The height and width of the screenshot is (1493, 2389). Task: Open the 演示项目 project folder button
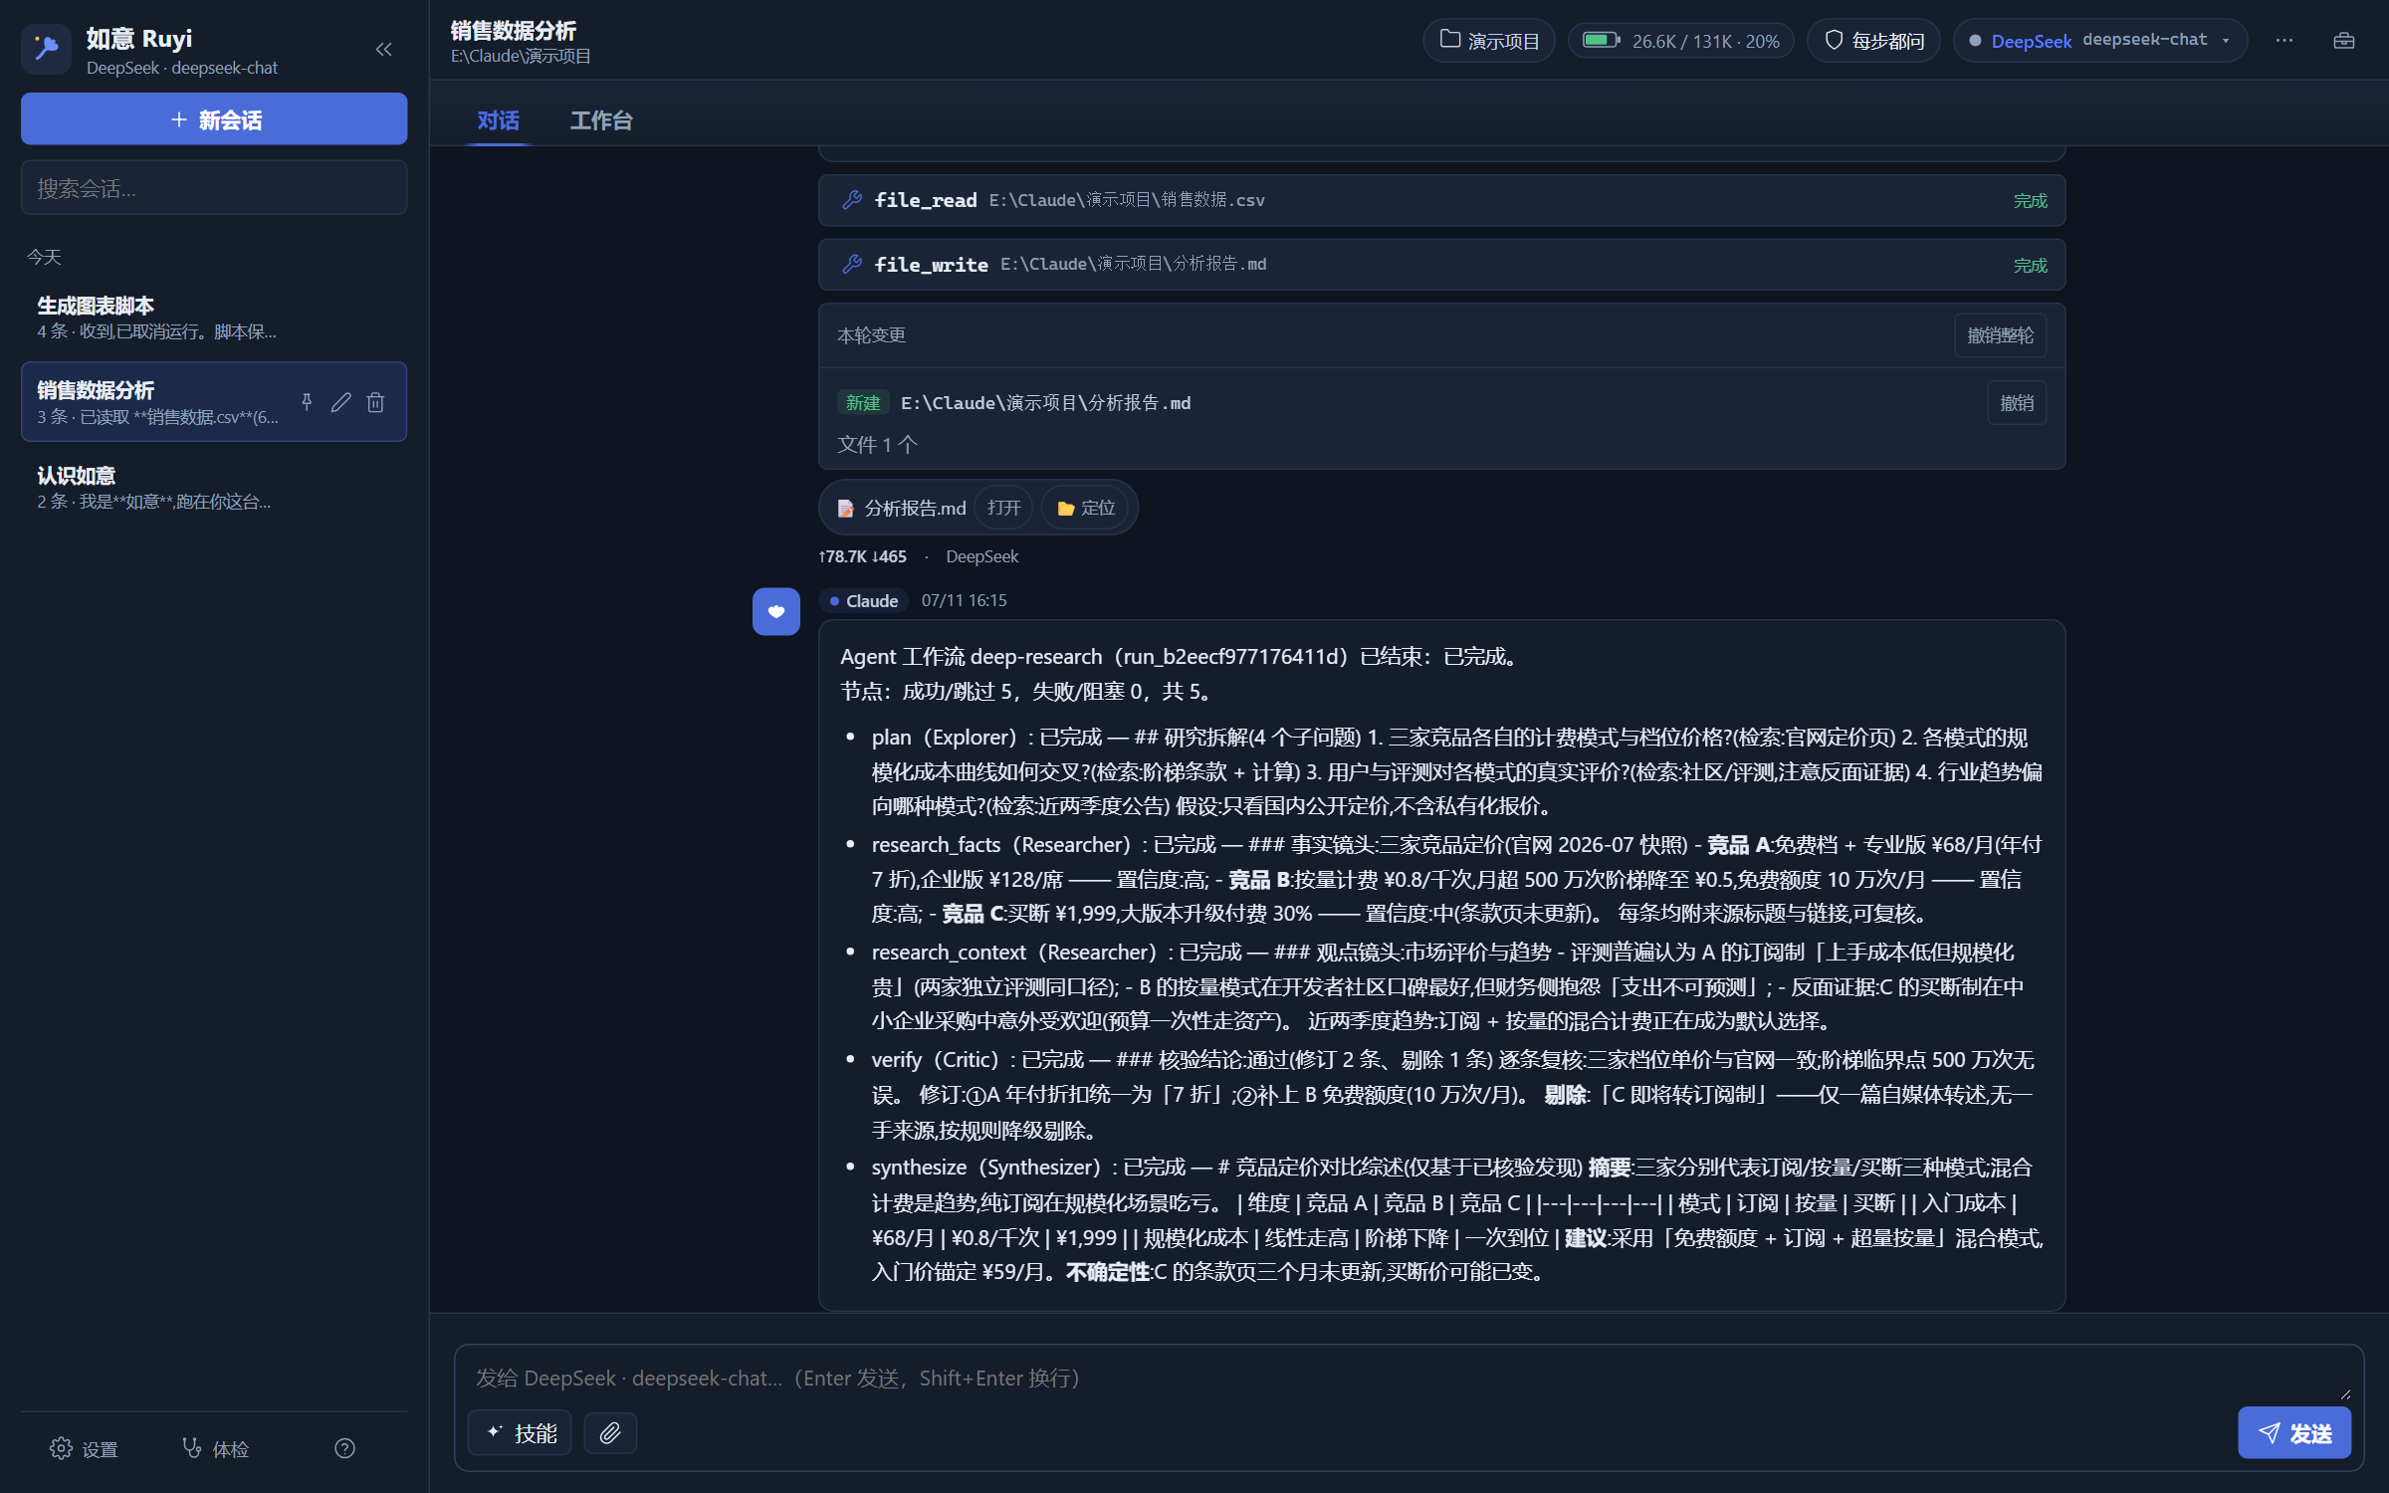pyautogui.click(x=1489, y=41)
